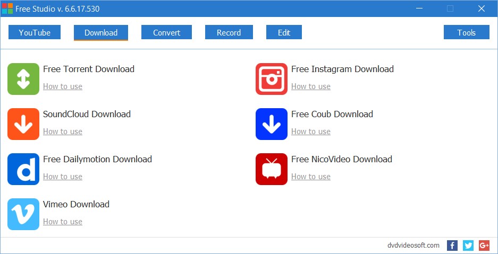Viewport: 498px width, 254px height.
Task: Open the Facebook icon in the footer
Action: tap(452, 246)
